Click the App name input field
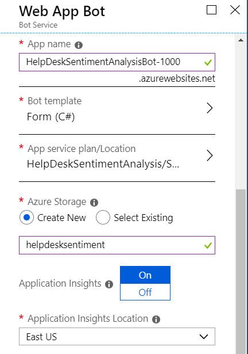 [x=117, y=62]
